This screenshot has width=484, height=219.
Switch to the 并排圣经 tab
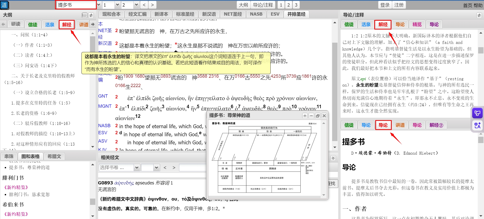point(296,14)
